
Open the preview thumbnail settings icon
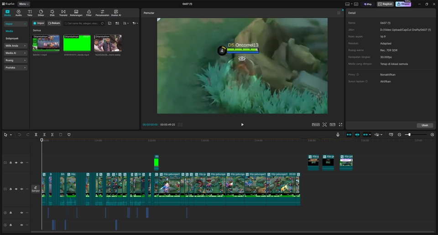coord(391,135)
